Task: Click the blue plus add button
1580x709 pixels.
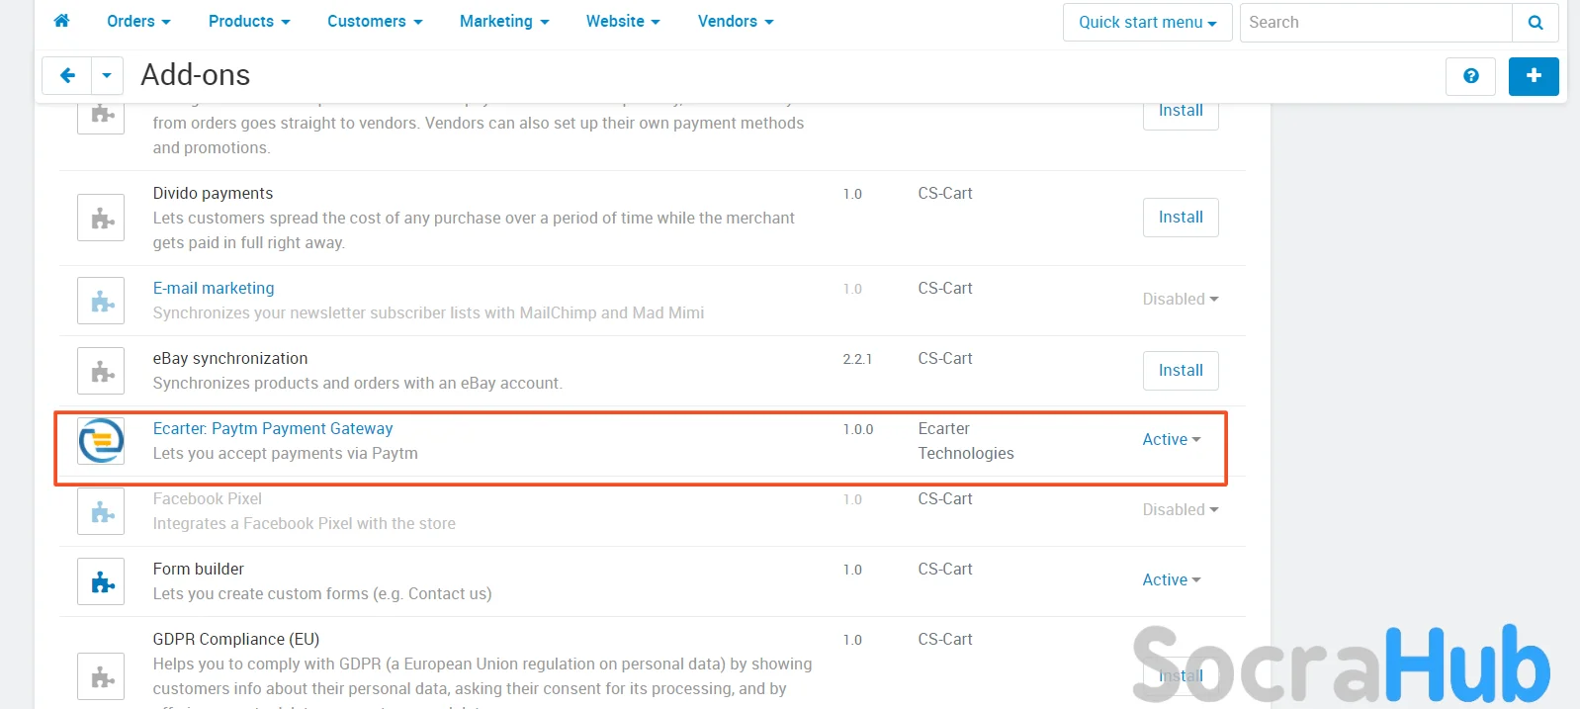Action: pyautogui.click(x=1533, y=76)
